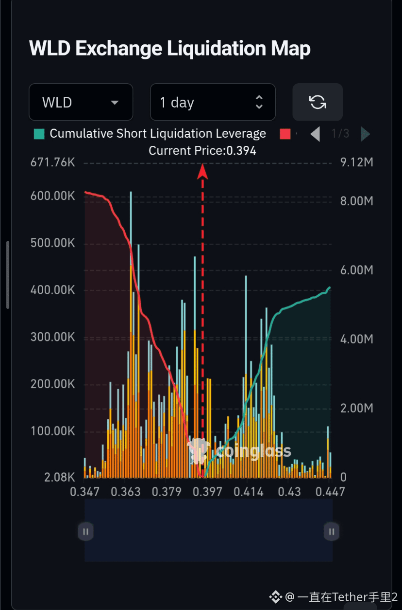This screenshot has height=610, width=402.
Task: Click the 4.00M right axis label
Action: (357, 339)
